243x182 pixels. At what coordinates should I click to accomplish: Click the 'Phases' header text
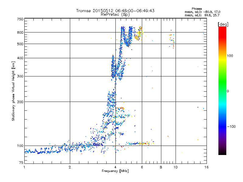[197, 9]
